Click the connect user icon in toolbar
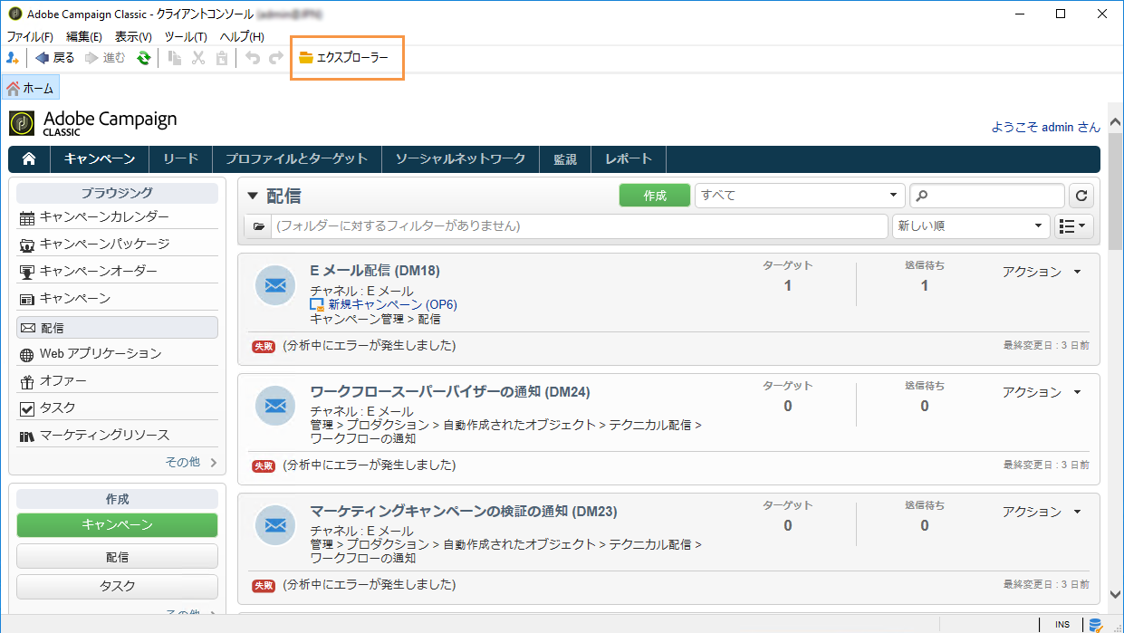The height and width of the screenshot is (633, 1124). pyautogui.click(x=13, y=58)
